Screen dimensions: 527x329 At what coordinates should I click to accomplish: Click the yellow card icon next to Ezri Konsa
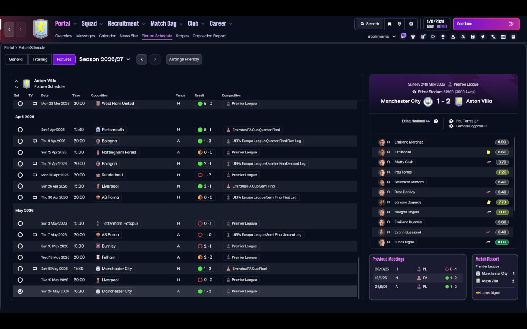click(488, 152)
